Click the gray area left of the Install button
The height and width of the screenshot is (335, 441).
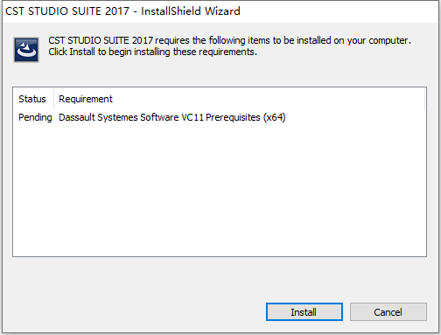[x=137, y=312]
